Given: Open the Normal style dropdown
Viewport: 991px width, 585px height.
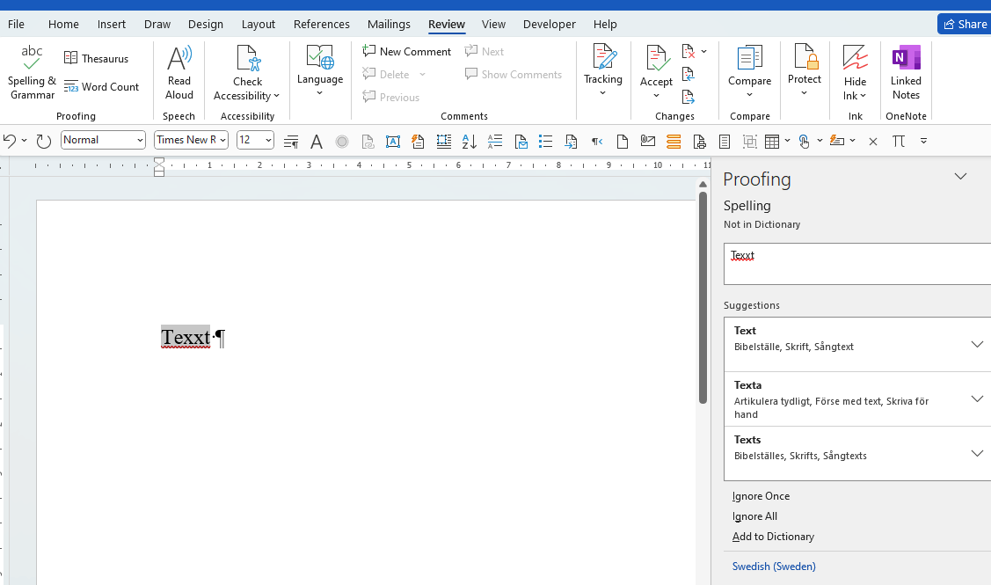Looking at the screenshot, I should [x=141, y=140].
